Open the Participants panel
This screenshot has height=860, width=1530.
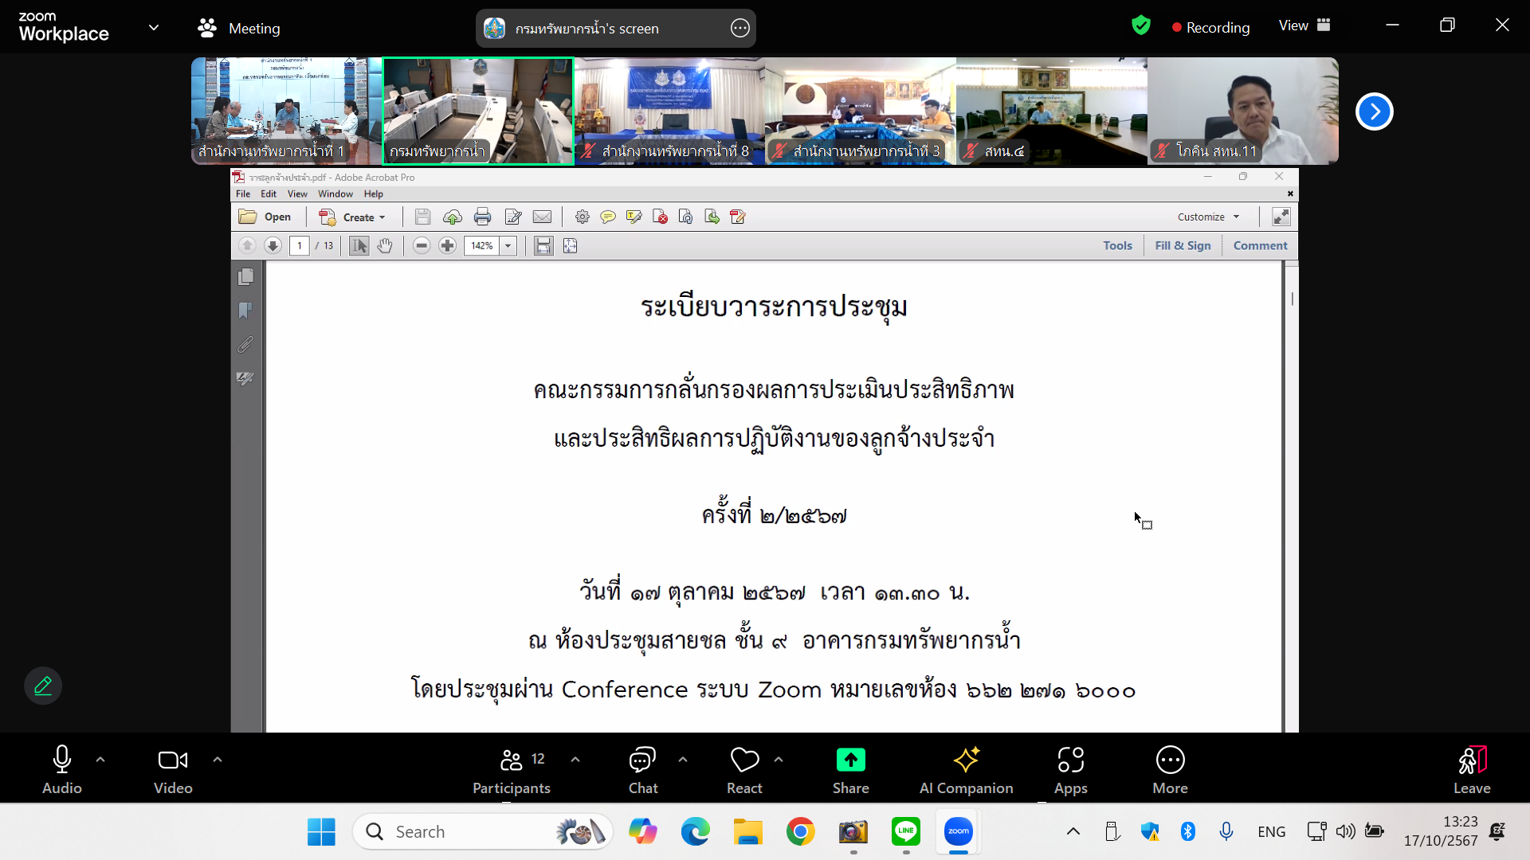click(512, 769)
